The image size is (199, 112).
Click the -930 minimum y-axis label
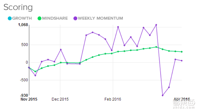click(x=23, y=95)
